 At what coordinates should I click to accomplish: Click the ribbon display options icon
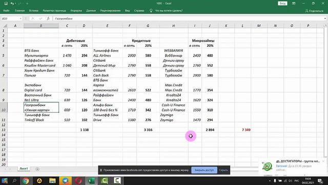click(294, 4)
